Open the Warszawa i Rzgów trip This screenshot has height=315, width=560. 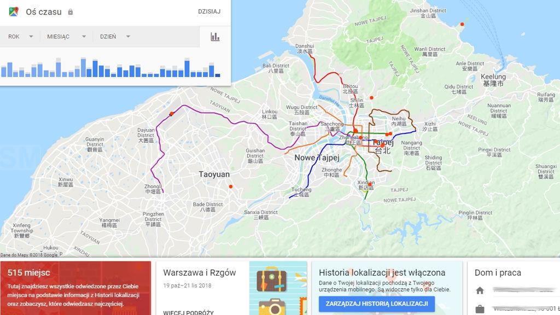coord(200,273)
